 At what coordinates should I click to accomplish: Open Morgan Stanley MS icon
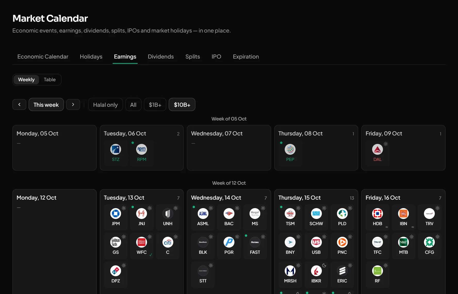pyautogui.click(x=255, y=214)
